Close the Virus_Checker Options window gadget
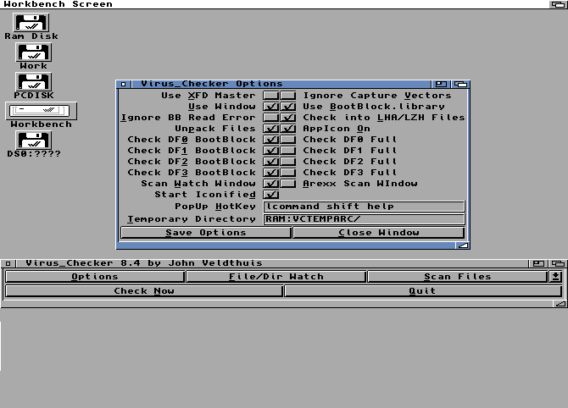This screenshot has width=568, height=408. click(124, 84)
